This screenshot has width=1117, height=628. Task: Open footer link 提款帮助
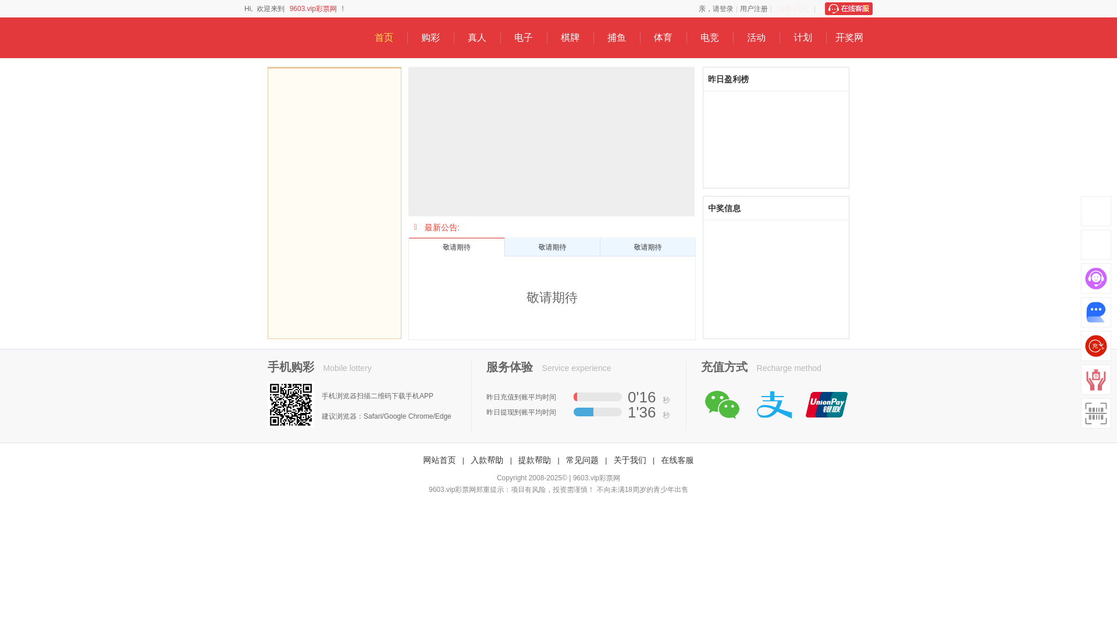point(535,461)
